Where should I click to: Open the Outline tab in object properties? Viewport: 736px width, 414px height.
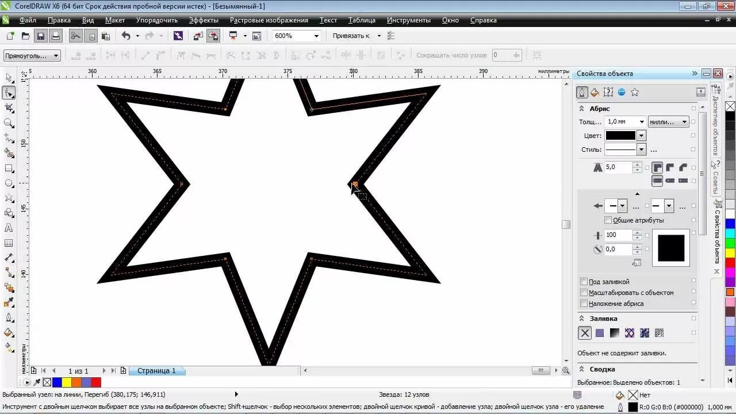coord(582,92)
